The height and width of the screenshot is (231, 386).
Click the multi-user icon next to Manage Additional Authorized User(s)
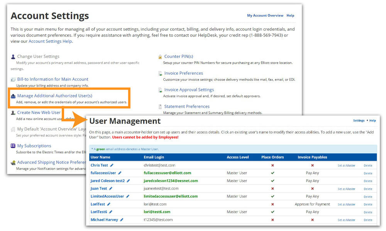13,95
